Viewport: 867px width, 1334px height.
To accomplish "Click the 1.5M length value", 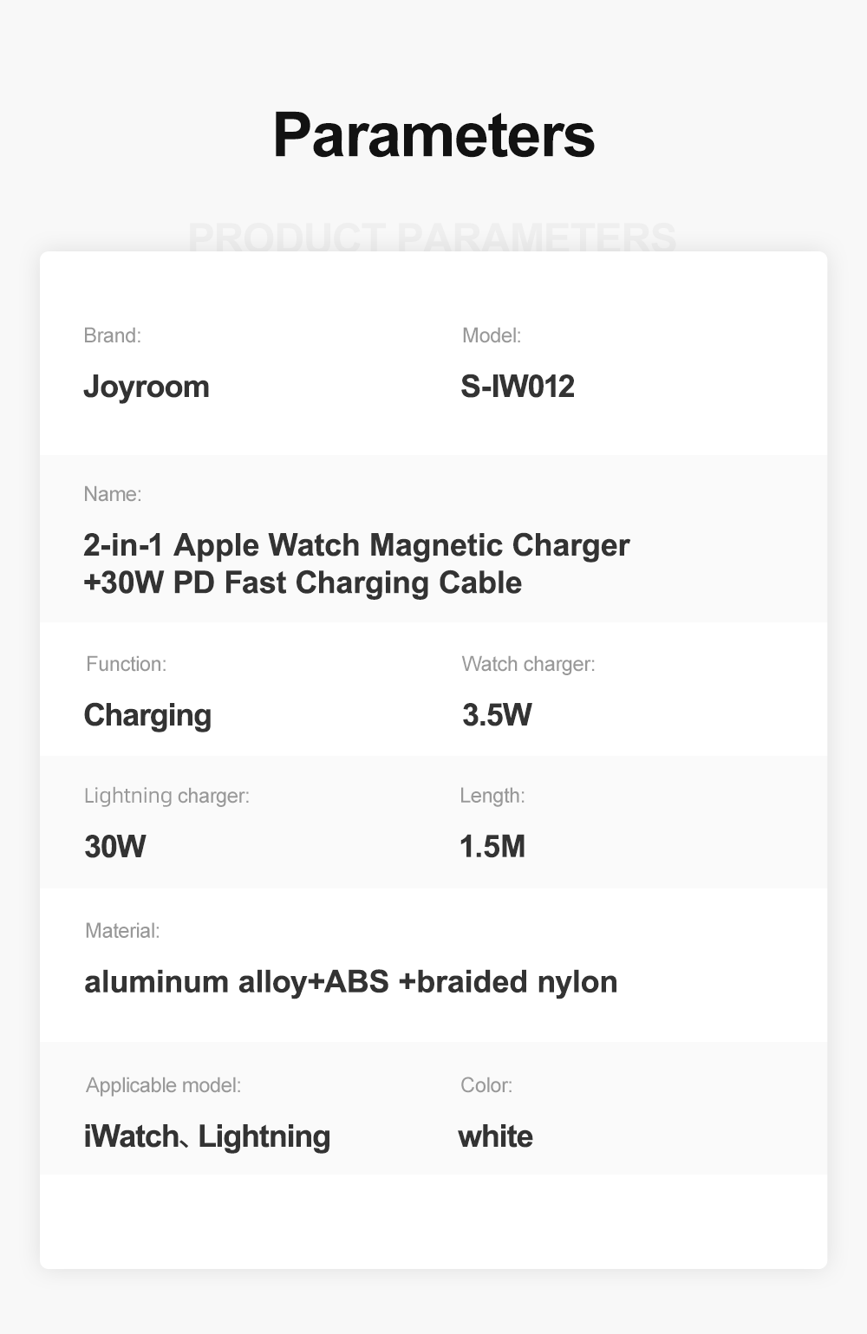I will pyautogui.click(x=492, y=846).
